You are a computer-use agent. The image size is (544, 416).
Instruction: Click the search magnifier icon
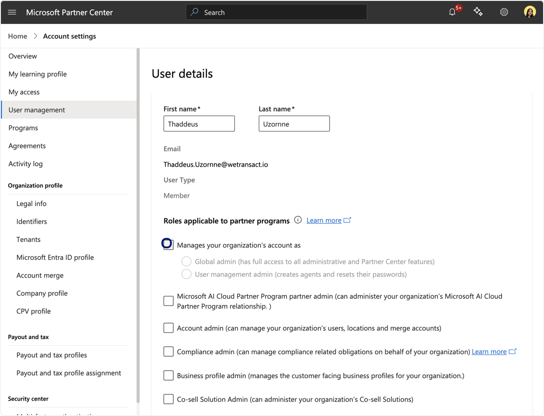pos(194,12)
